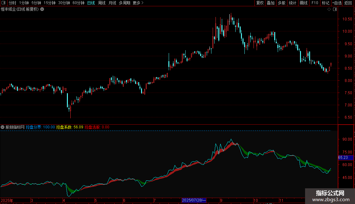Click the diamond icon in chart header
Screen dimensions: 355x204
pyautogui.click(x=329, y=9)
